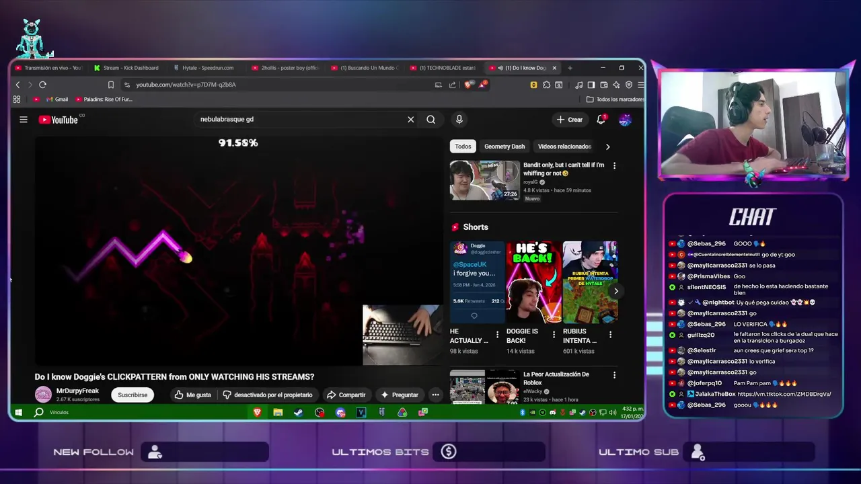Open Paladins: Rise Of Fur bookmark
The height and width of the screenshot is (484, 861).
[104, 99]
